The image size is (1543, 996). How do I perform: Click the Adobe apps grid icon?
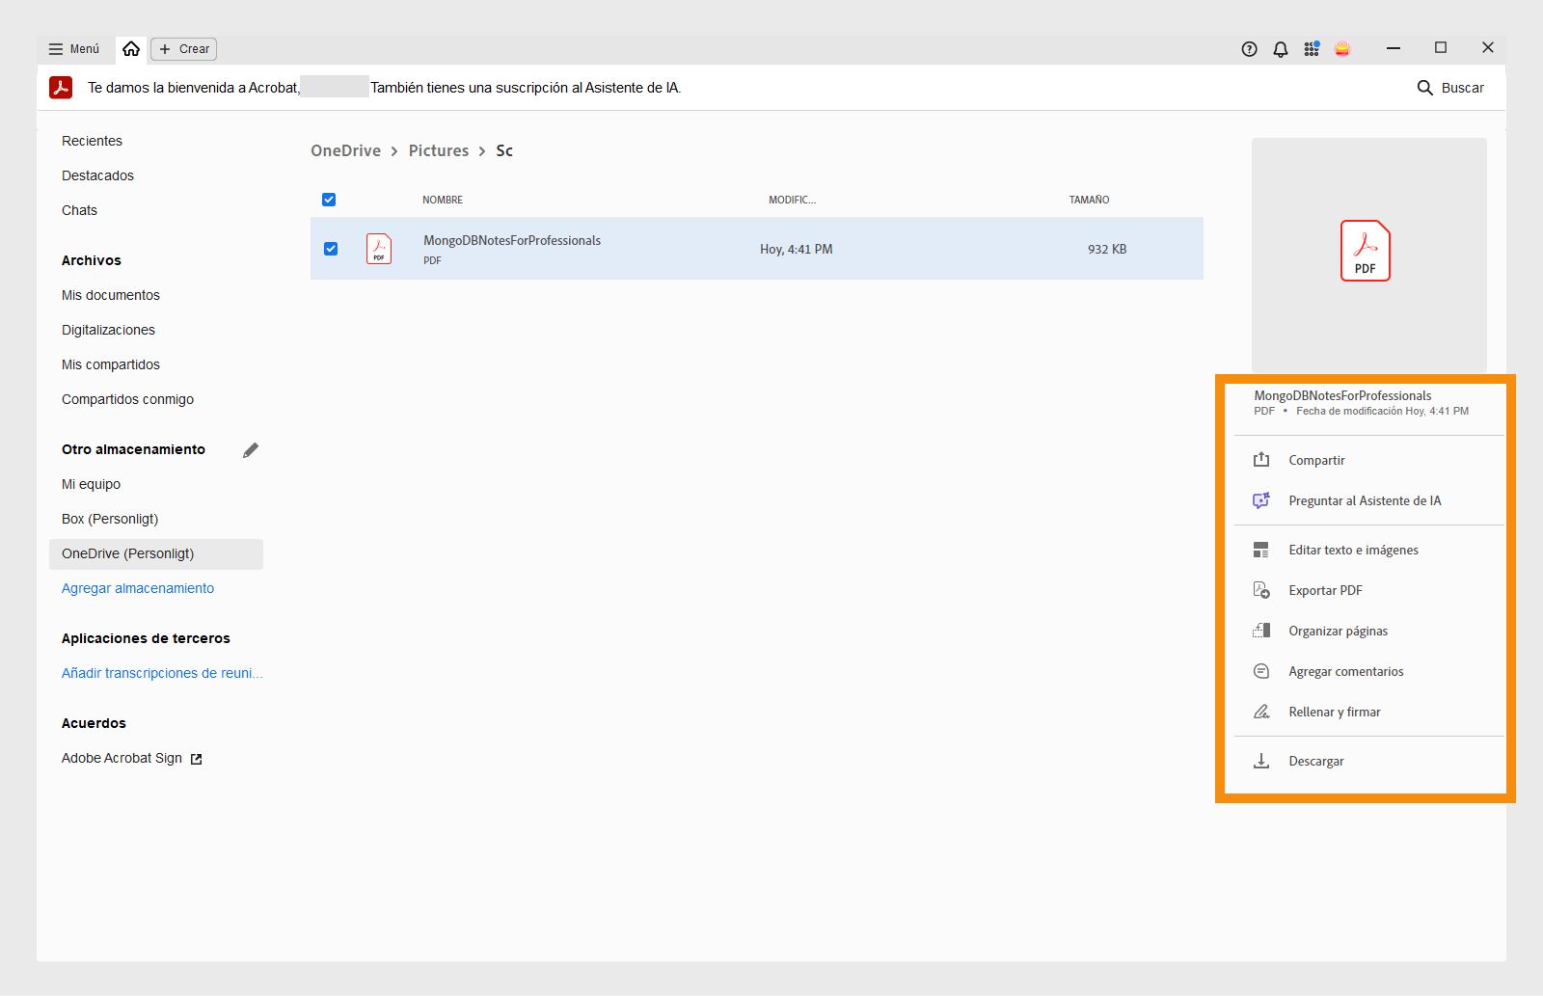pyautogui.click(x=1312, y=48)
